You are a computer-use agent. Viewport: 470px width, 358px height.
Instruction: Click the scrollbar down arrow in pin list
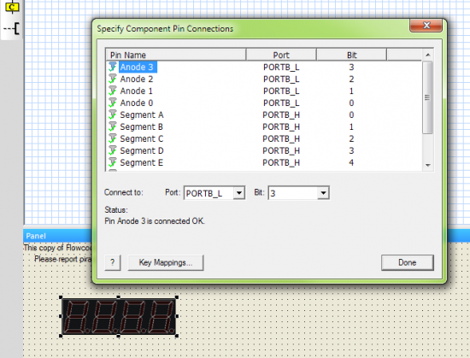point(428,165)
